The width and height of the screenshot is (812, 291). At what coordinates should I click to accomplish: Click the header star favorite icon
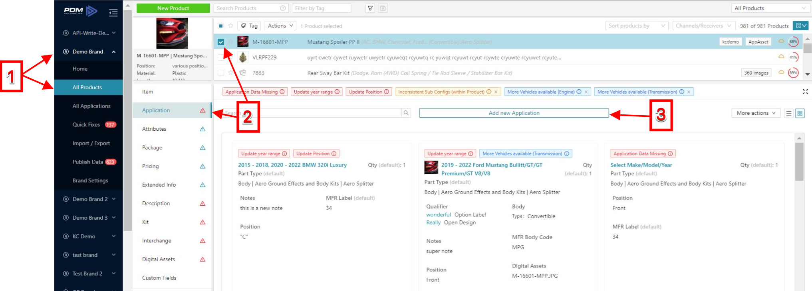tap(231, 26)
